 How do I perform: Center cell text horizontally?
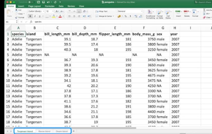(x=74, y=16)
